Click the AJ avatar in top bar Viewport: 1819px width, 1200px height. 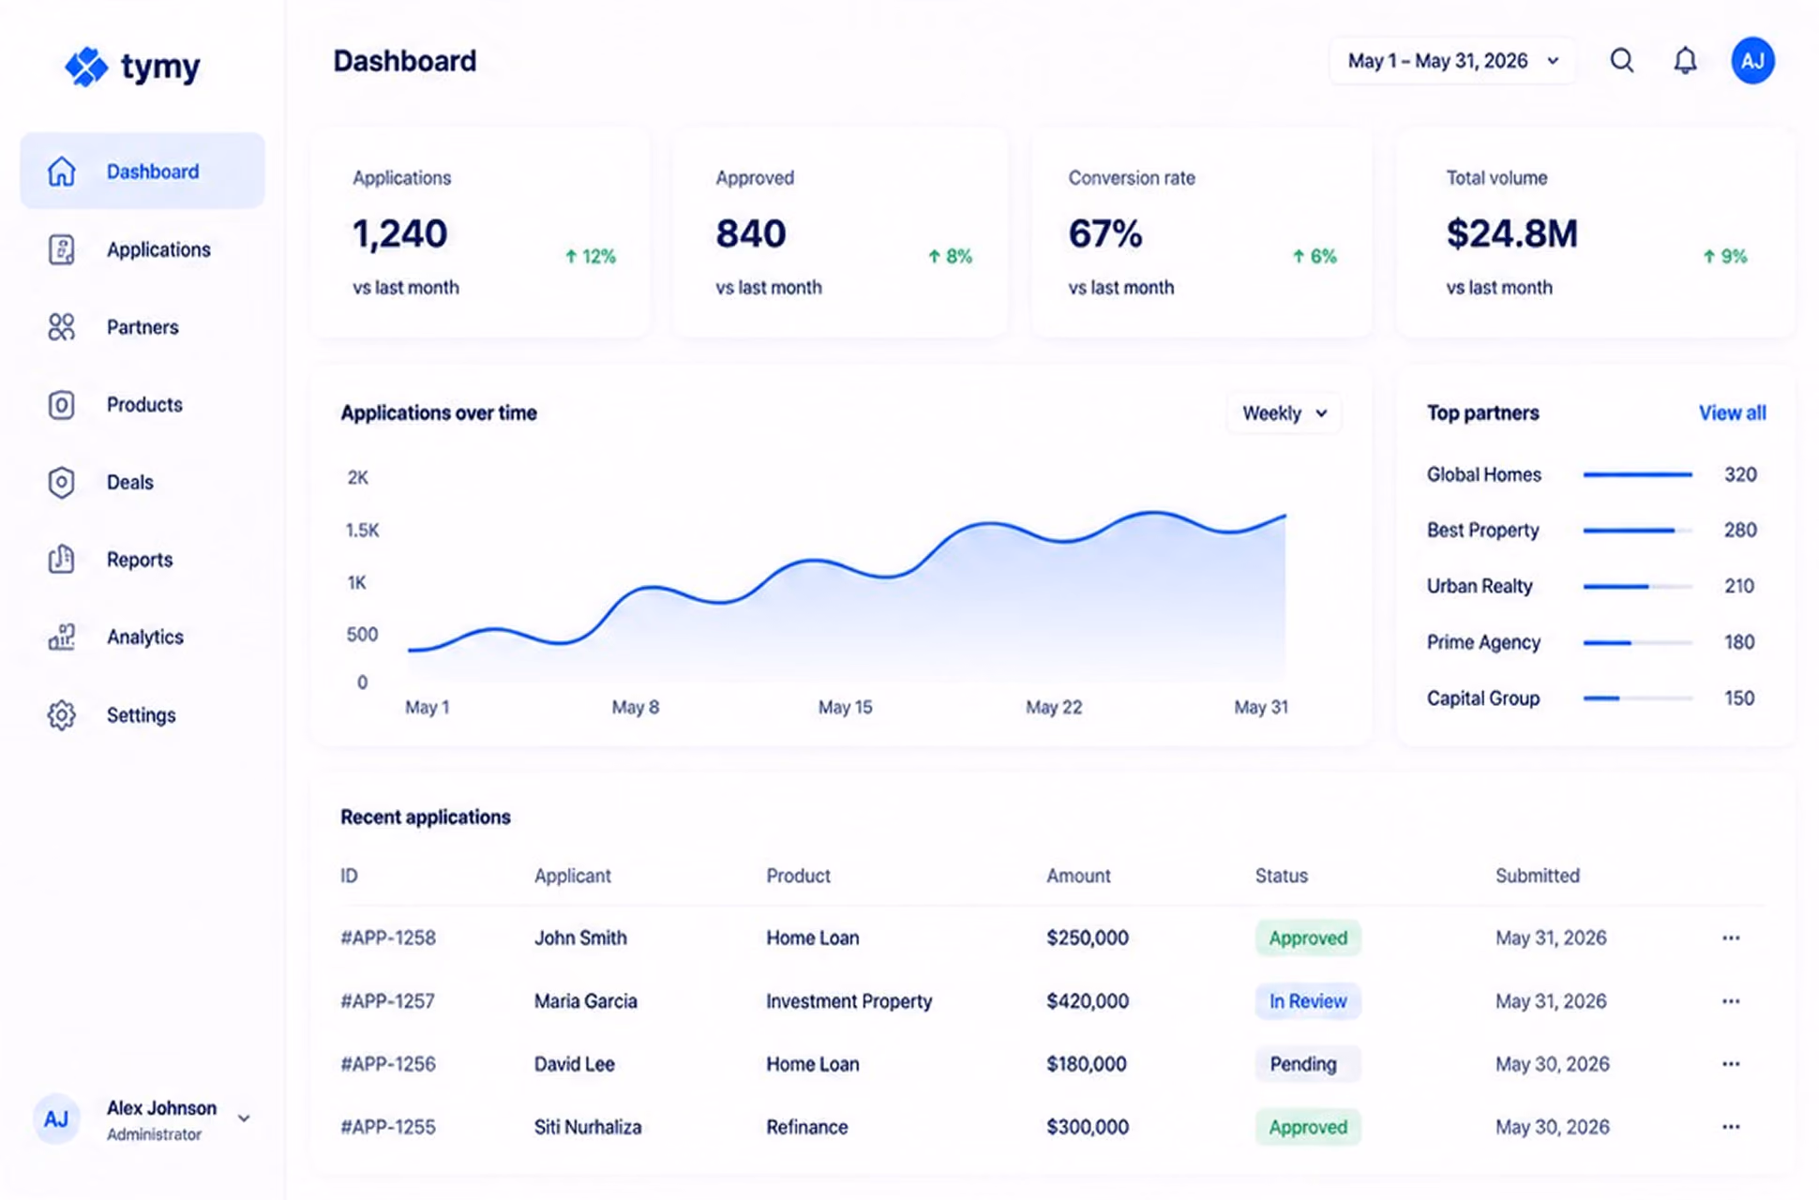point(1752,61)
